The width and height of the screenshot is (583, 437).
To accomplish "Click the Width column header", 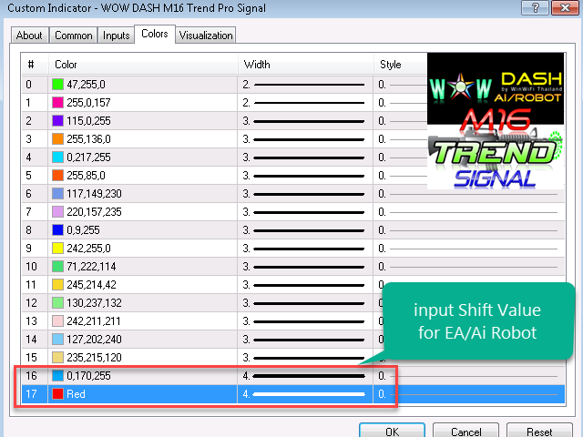I will click(x=305, y=65).
